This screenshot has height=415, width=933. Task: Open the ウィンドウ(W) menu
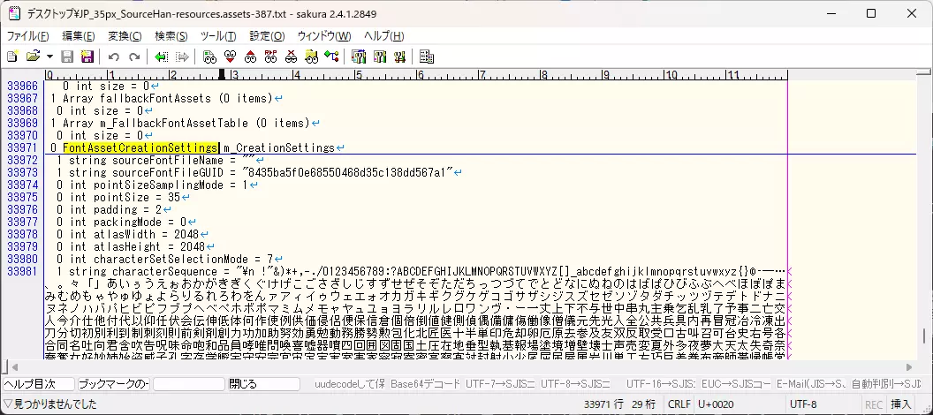pyautogui.click(x=324, y=36)
